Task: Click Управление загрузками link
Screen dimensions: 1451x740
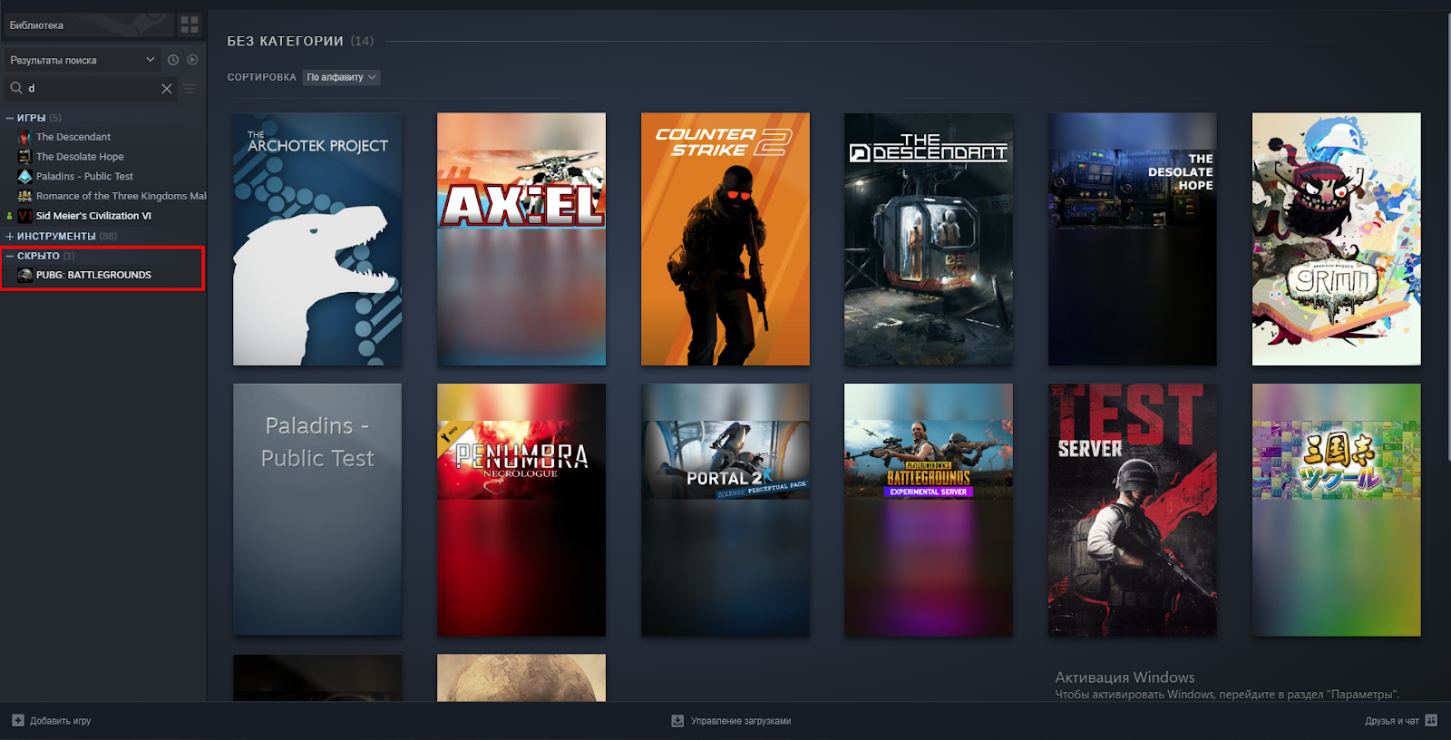Action: [x=740, y=721]
